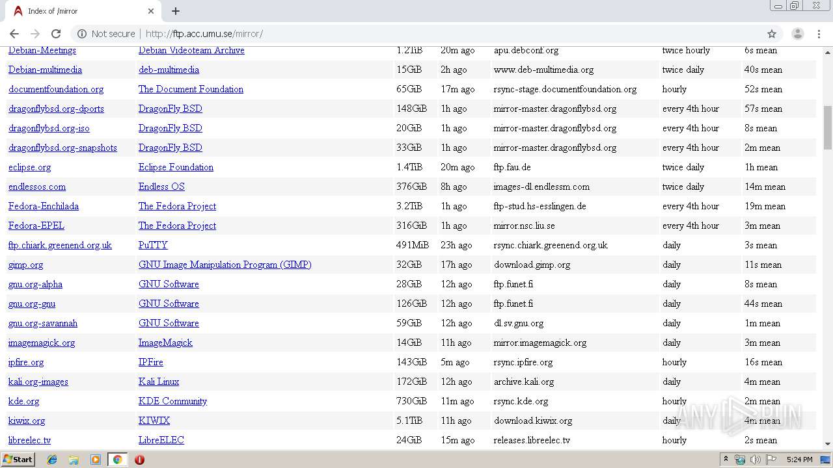Open the kiwix.org mirror directory
Screen dimensions: 833x468
tap(27, 421)
